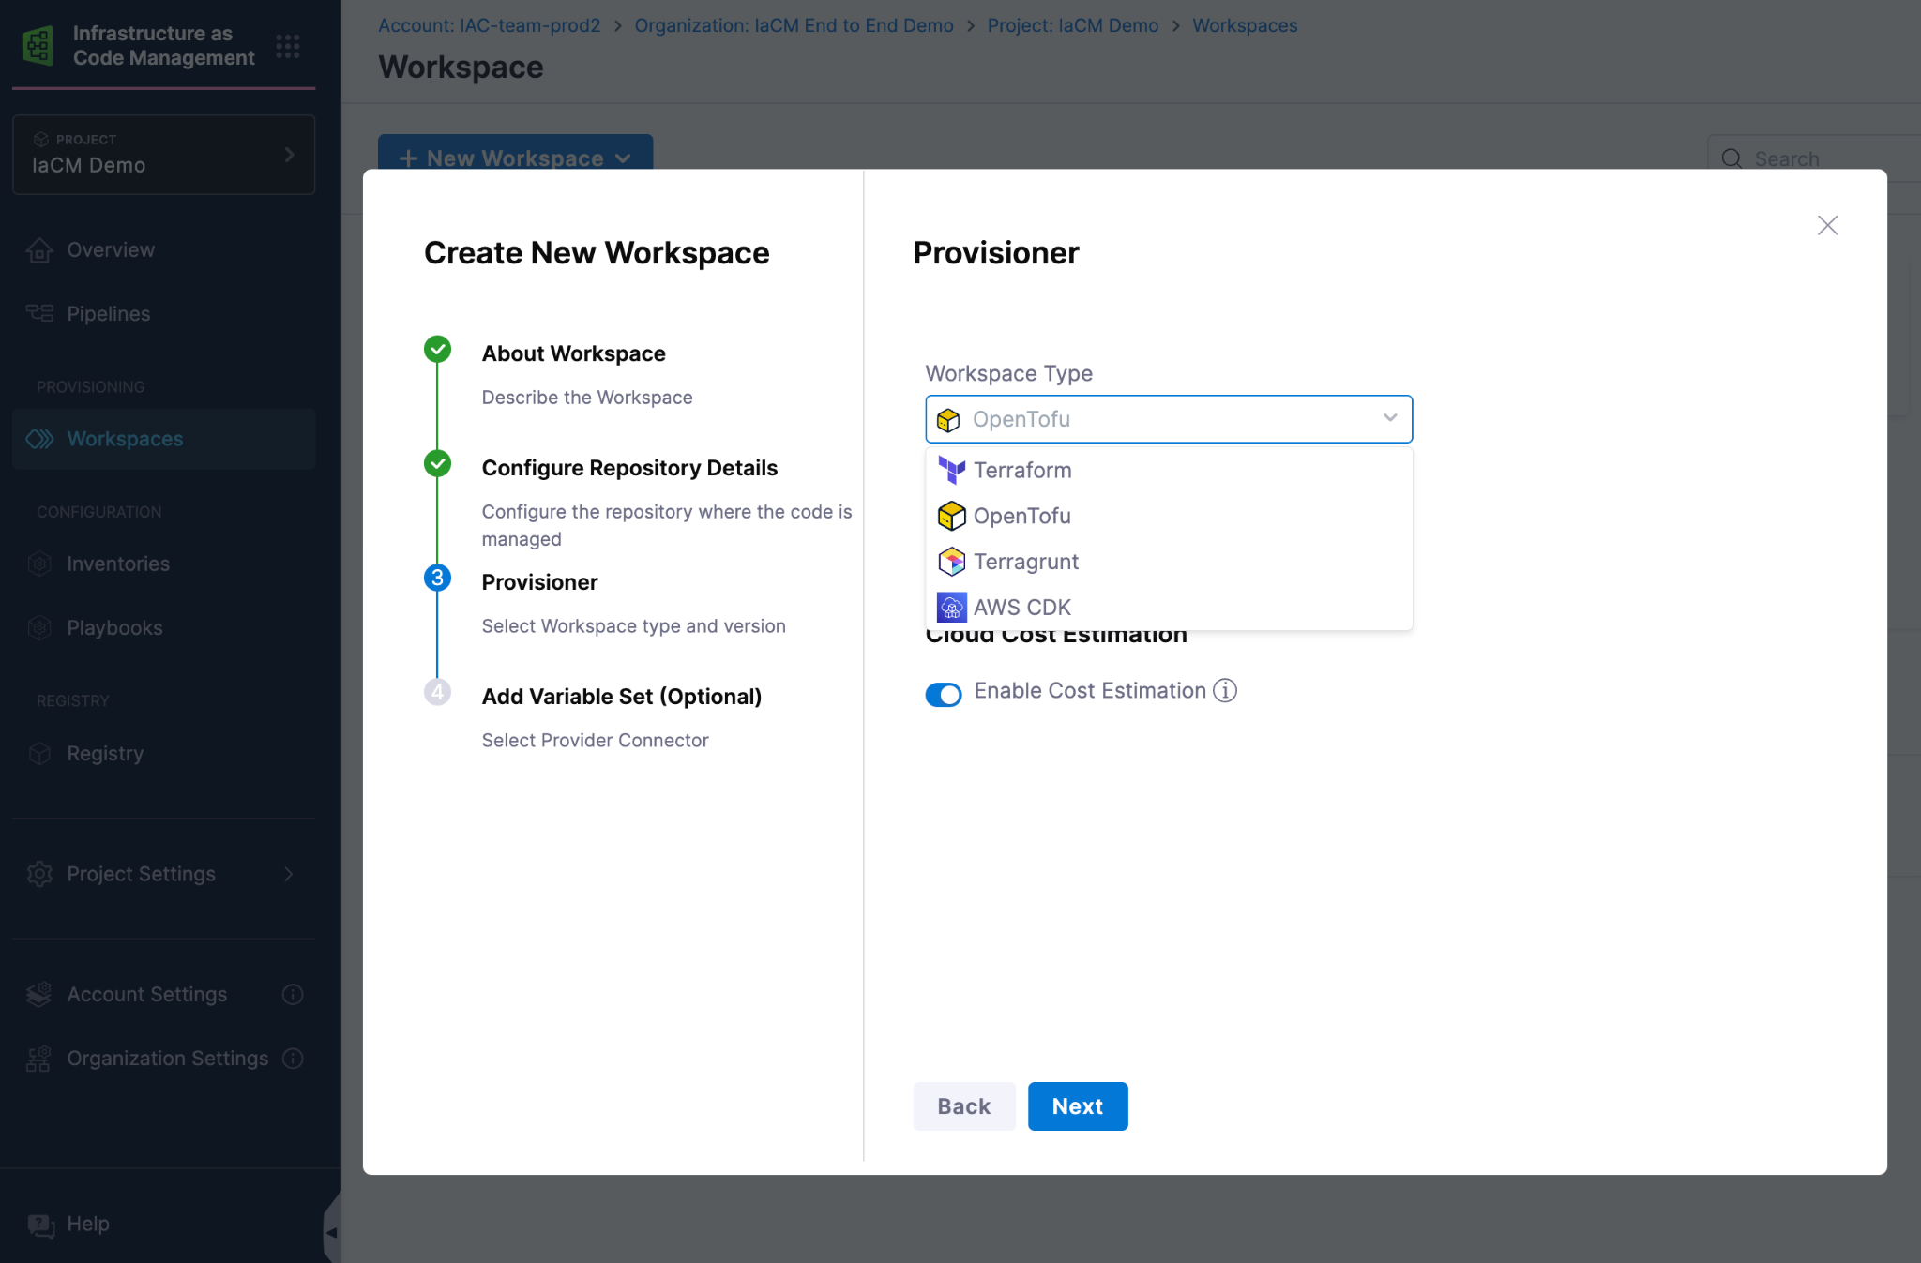Open Account: IAC-team-prod2 breadcrumb

click(489, 25)
